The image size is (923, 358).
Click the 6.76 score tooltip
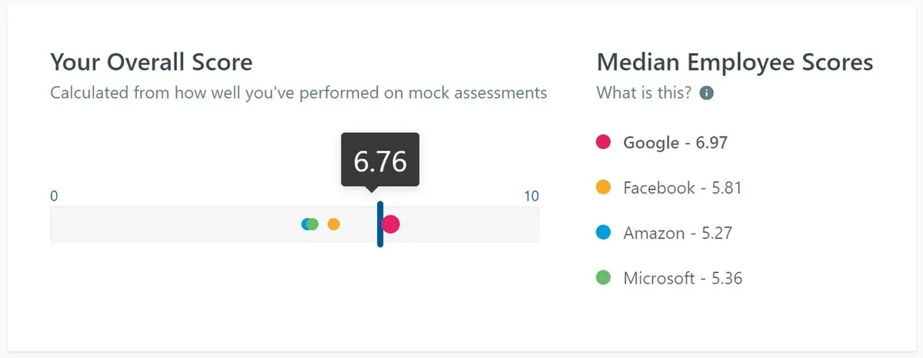pyautogui.click(x=380, y=161)
